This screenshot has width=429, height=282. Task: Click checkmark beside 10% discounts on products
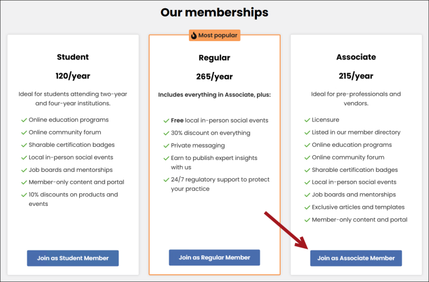24,195
